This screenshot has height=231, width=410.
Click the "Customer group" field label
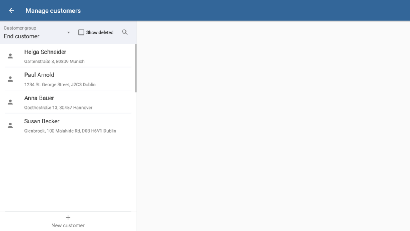click(20, 28)
